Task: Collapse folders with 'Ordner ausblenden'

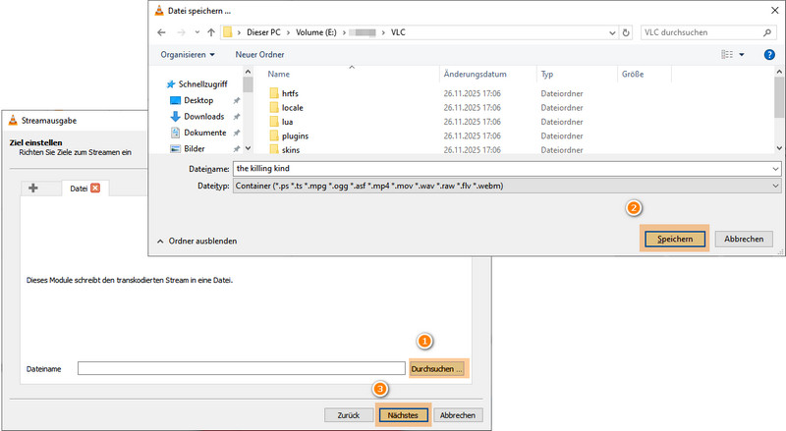Action: [x=197, y=242]
